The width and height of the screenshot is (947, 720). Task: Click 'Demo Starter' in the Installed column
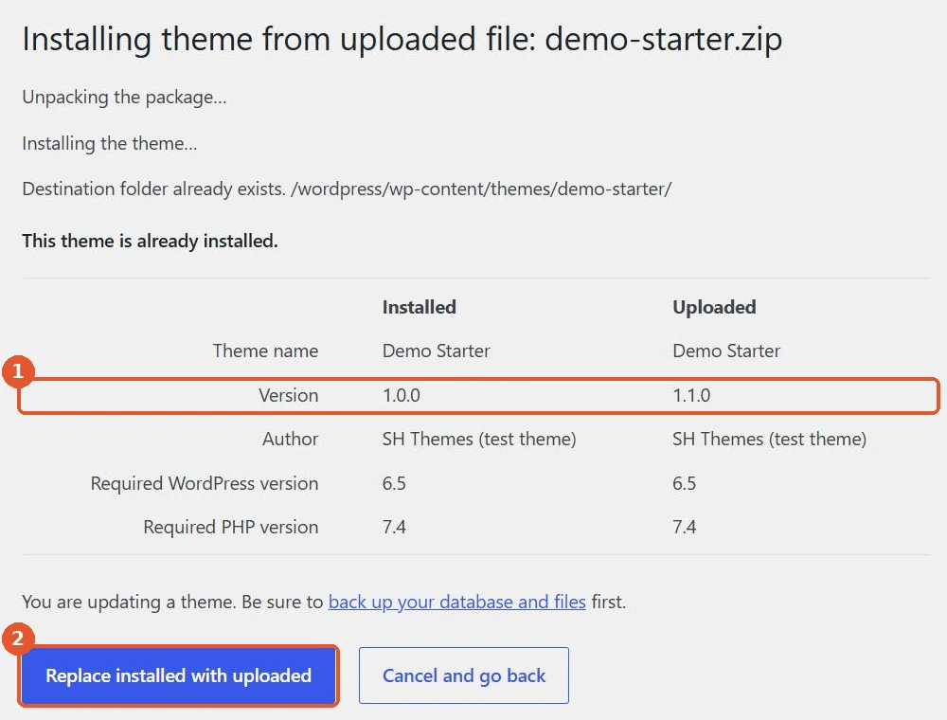[x=436, y=351]
